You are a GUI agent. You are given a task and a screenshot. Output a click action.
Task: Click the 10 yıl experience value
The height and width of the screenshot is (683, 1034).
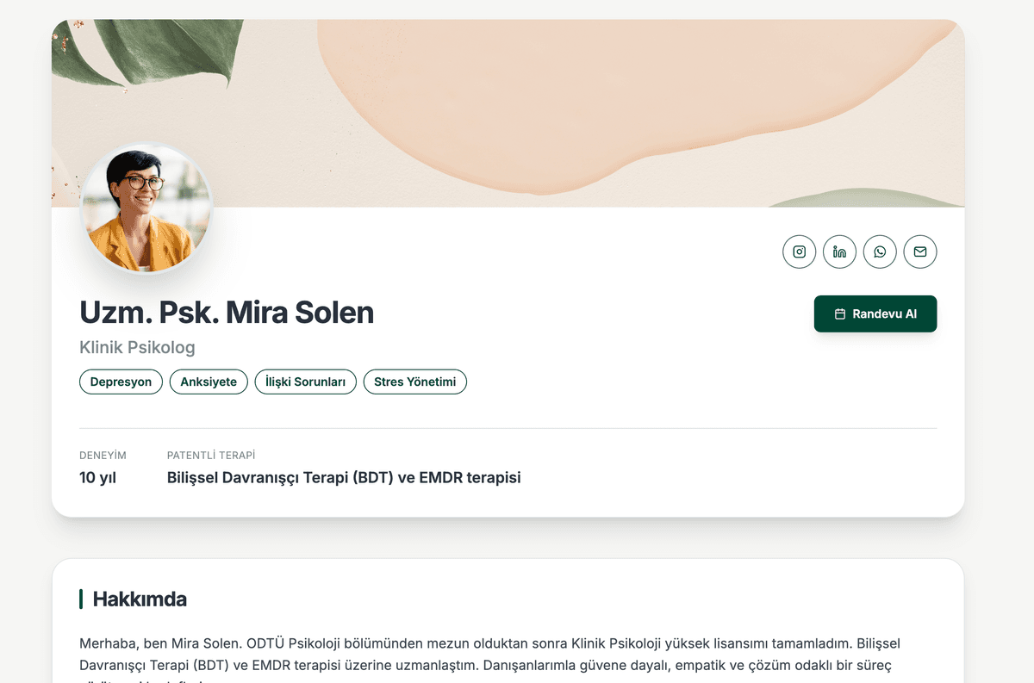coord(97,477)
